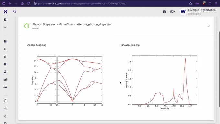Click the plus create icon in sidebar

tap(5, 28)
